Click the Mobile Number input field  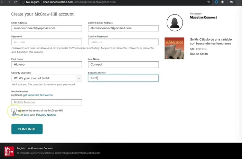click(x=47, y=102)
